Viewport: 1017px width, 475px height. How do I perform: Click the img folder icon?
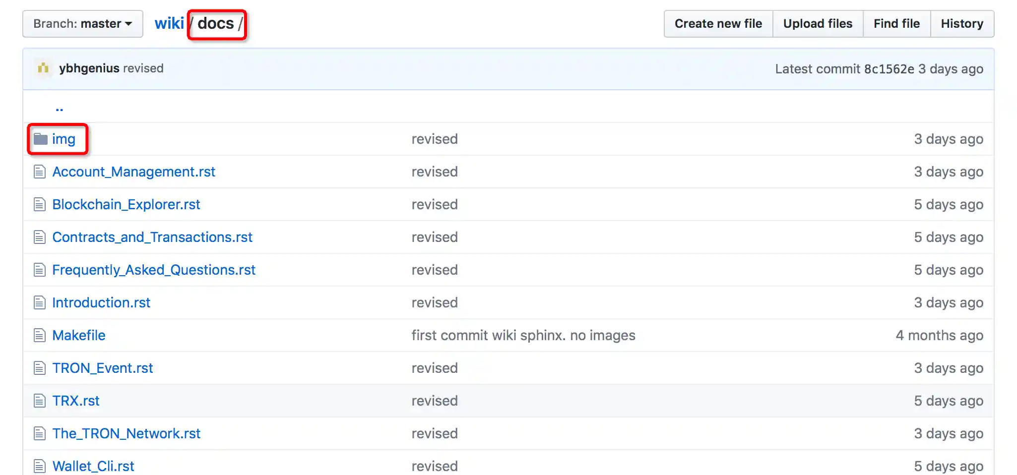(40, 139)
